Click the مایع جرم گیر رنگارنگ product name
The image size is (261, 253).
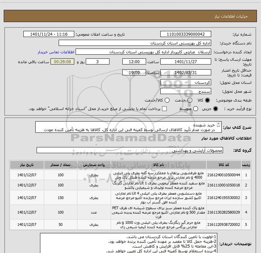(159, 225)
